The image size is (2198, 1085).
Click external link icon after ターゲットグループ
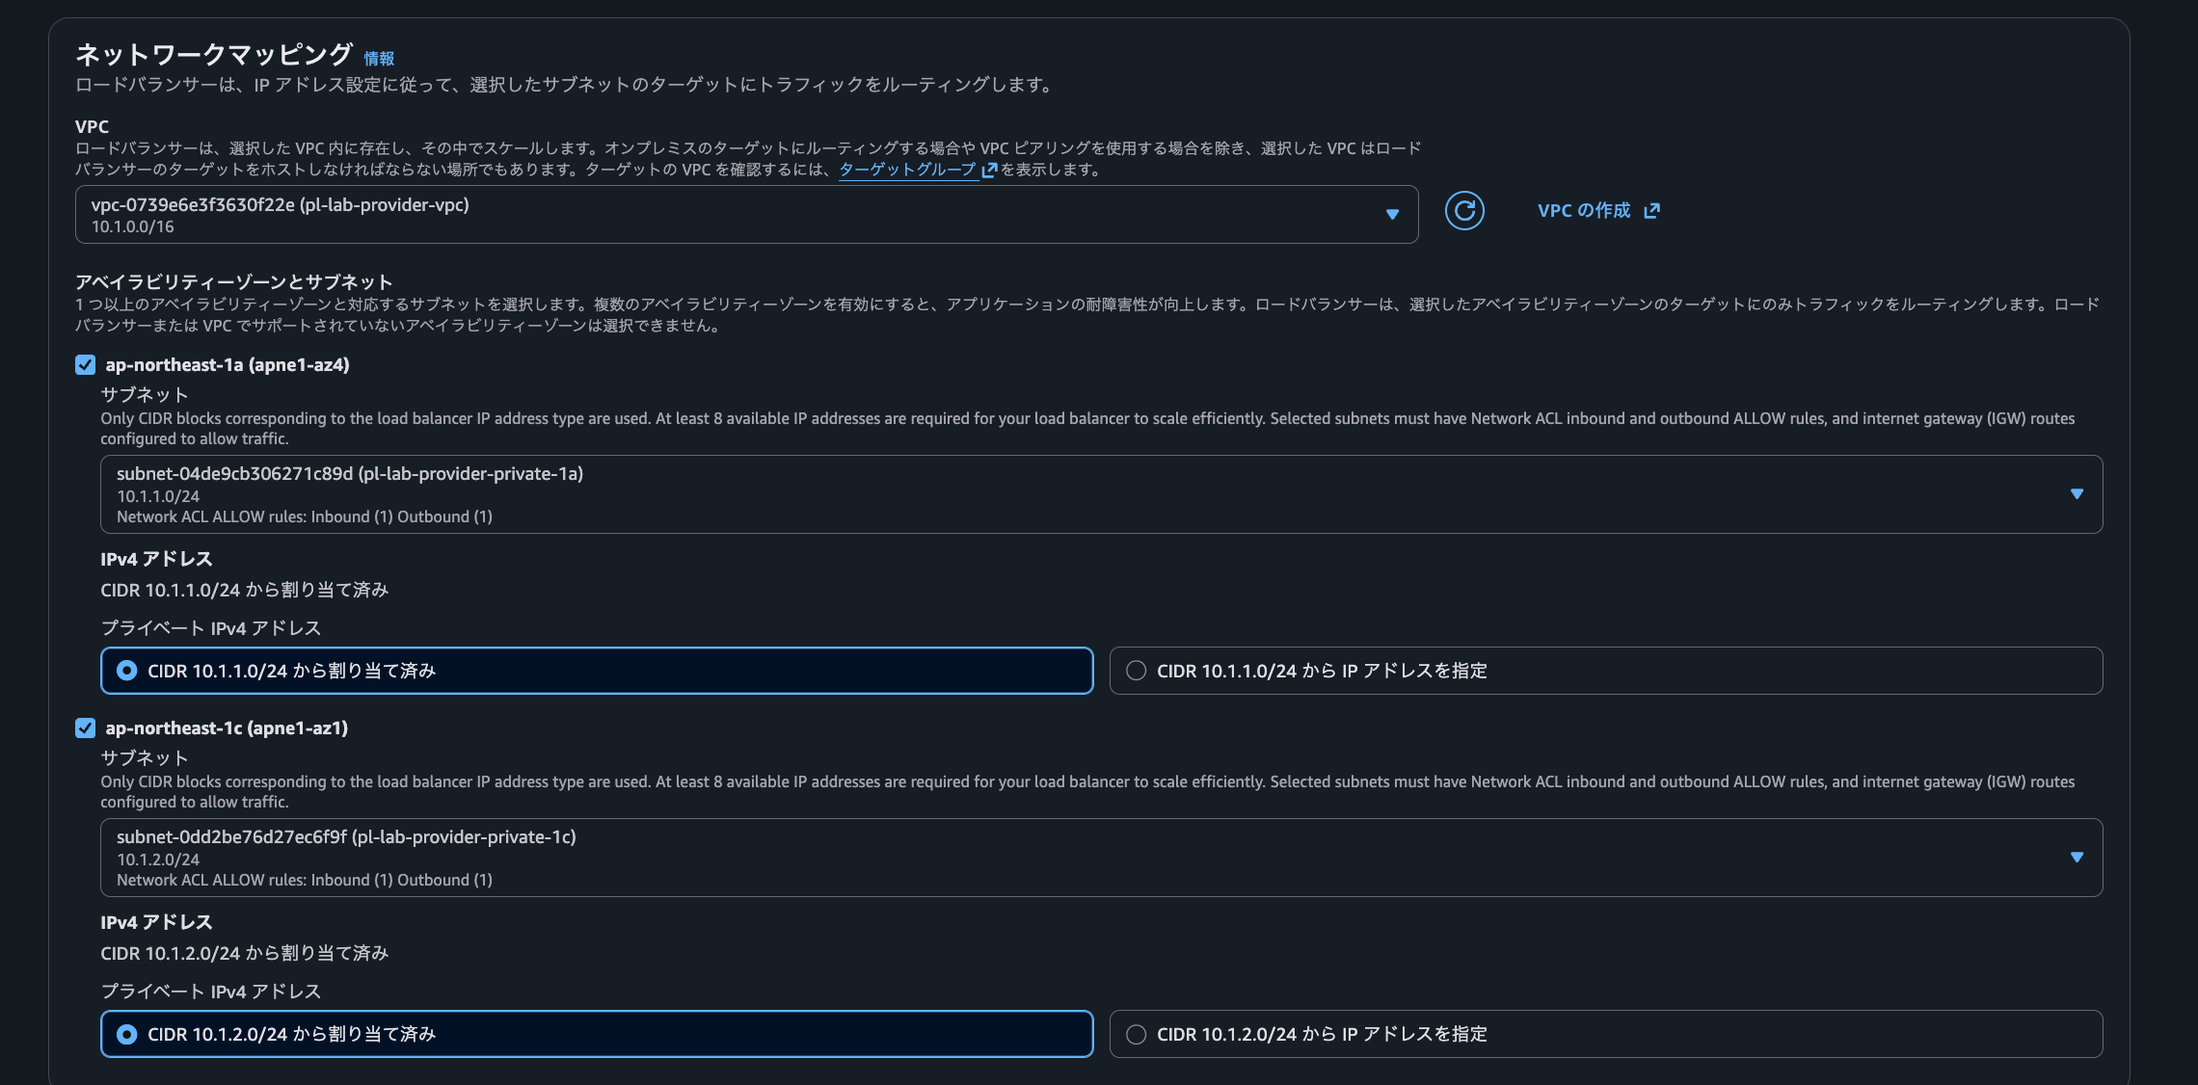(x=989, y=171)
